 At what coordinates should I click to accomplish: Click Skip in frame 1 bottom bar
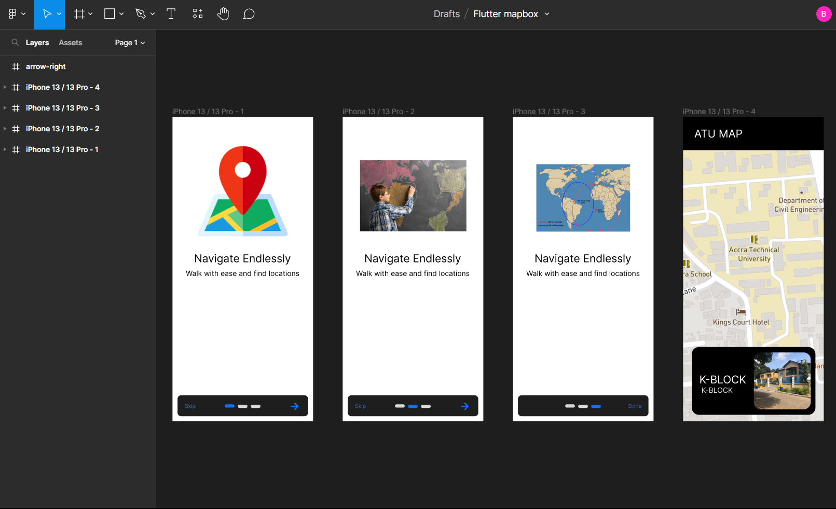click(x=190, y=406)
